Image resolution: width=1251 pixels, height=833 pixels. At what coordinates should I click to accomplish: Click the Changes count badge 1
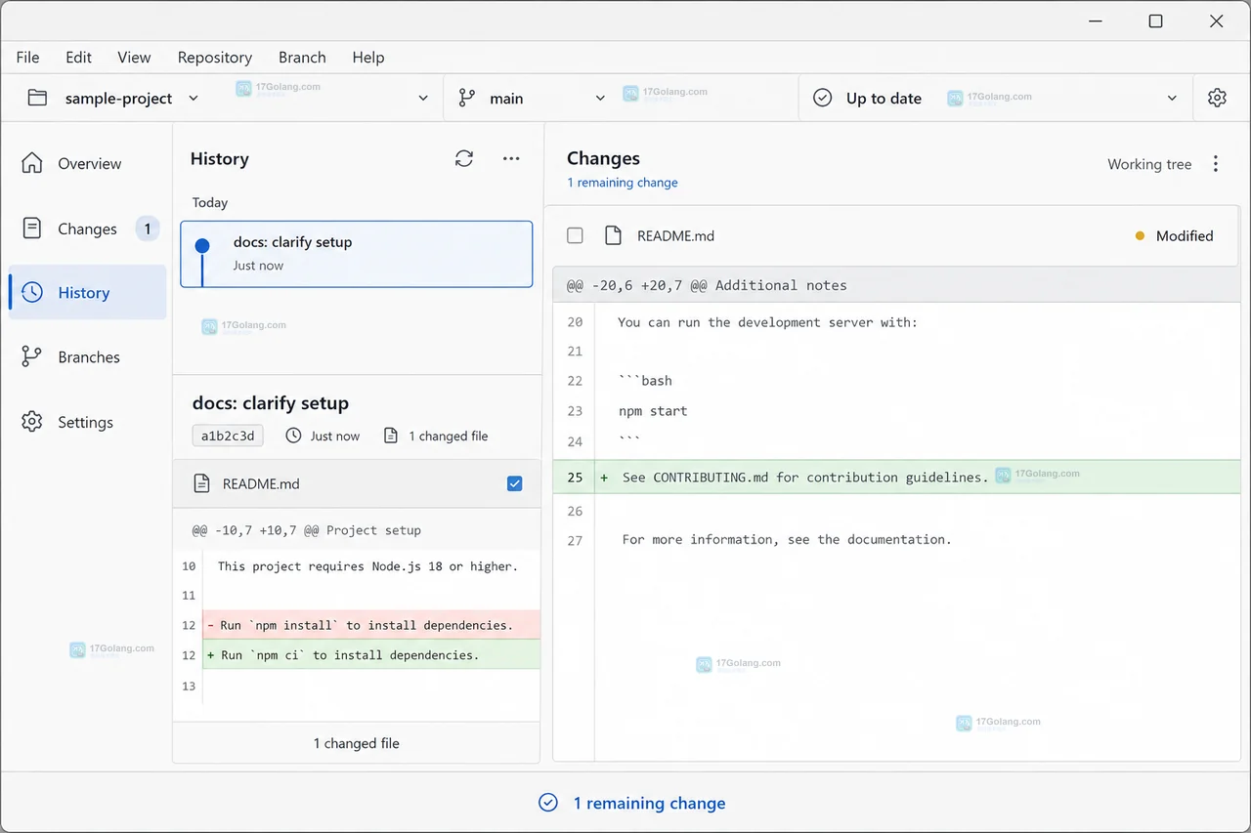147,229
